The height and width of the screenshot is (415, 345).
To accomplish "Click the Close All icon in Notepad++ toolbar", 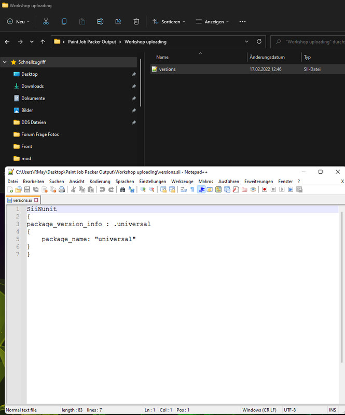I will coord(53,189).
